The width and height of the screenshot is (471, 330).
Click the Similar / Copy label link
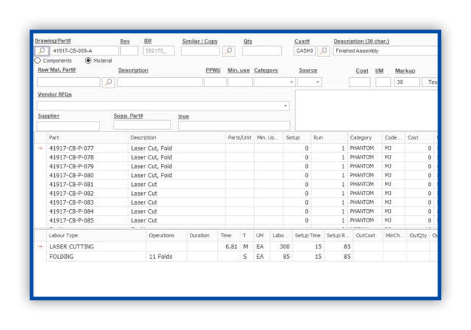pyautogui.click(x=200, y=41)
